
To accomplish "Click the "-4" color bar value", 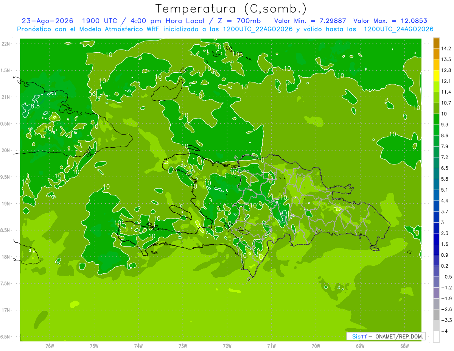I will point(444,331).
